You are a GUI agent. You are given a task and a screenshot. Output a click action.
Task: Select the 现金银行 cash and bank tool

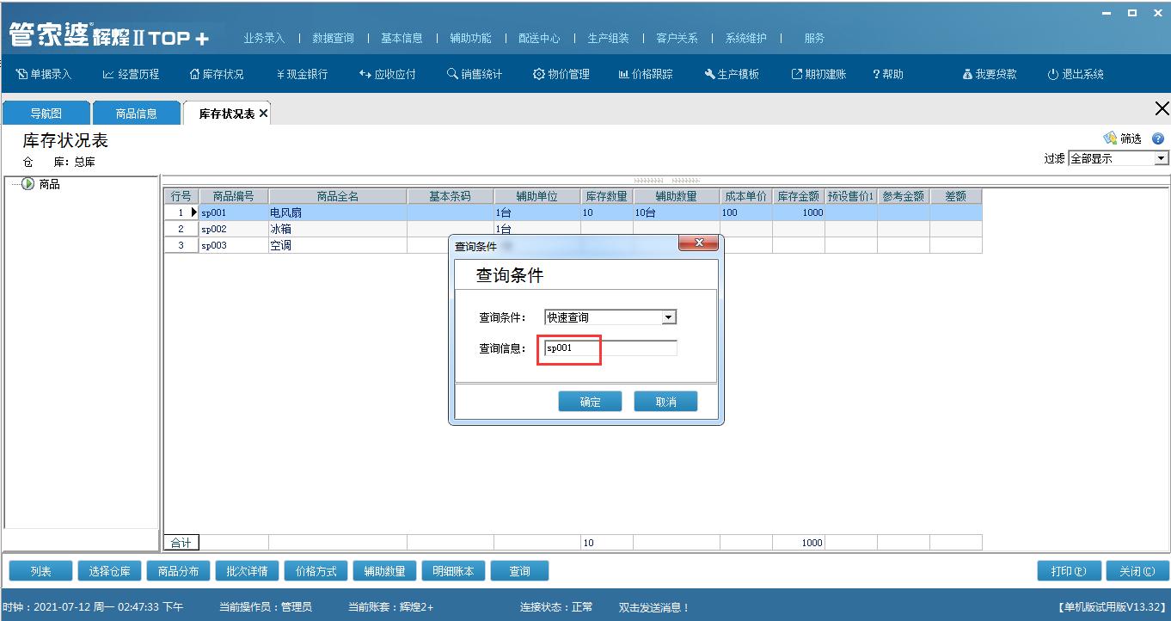(303, 74)
